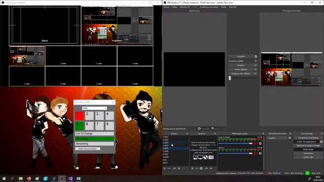Open Paramètres settings button
This screenshot has height=182, width=324.
(308, 153)
